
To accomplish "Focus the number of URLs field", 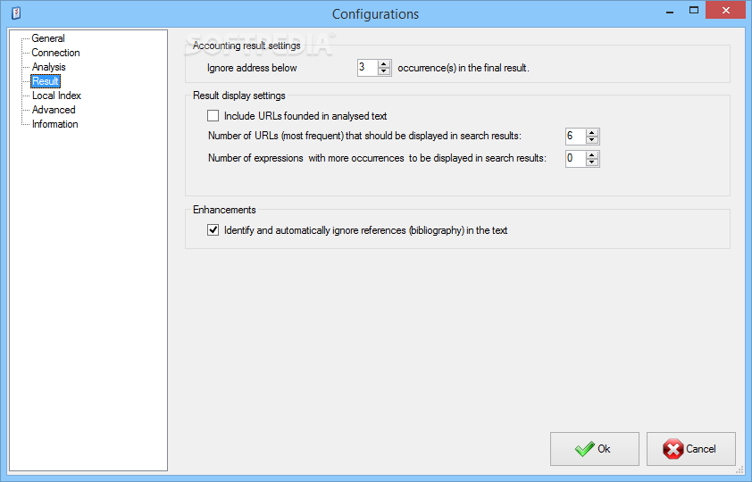I will (576, 137).
